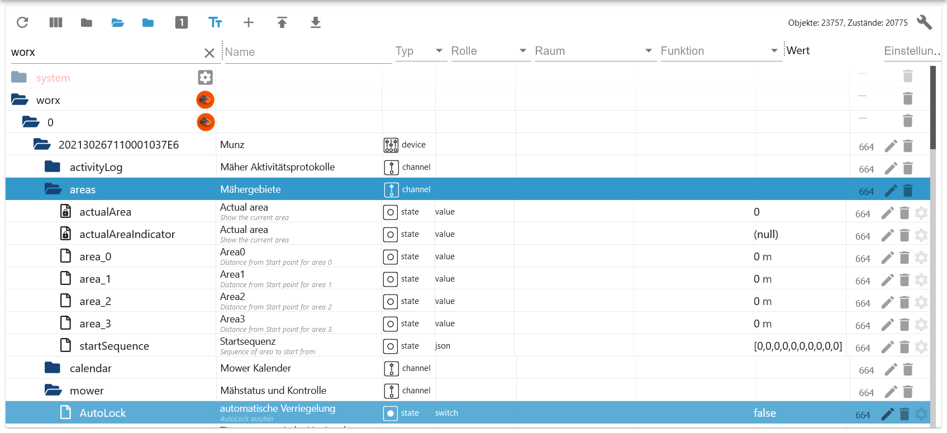Delete the areas channel
This screenshot has height=433, width=947.
coord(908,191)
